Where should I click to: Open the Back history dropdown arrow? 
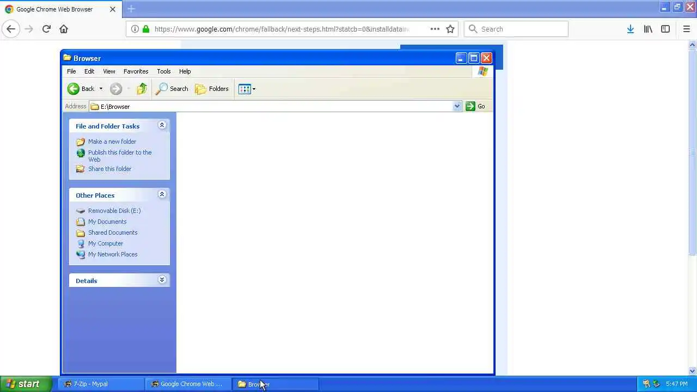[x=101, y=89]
